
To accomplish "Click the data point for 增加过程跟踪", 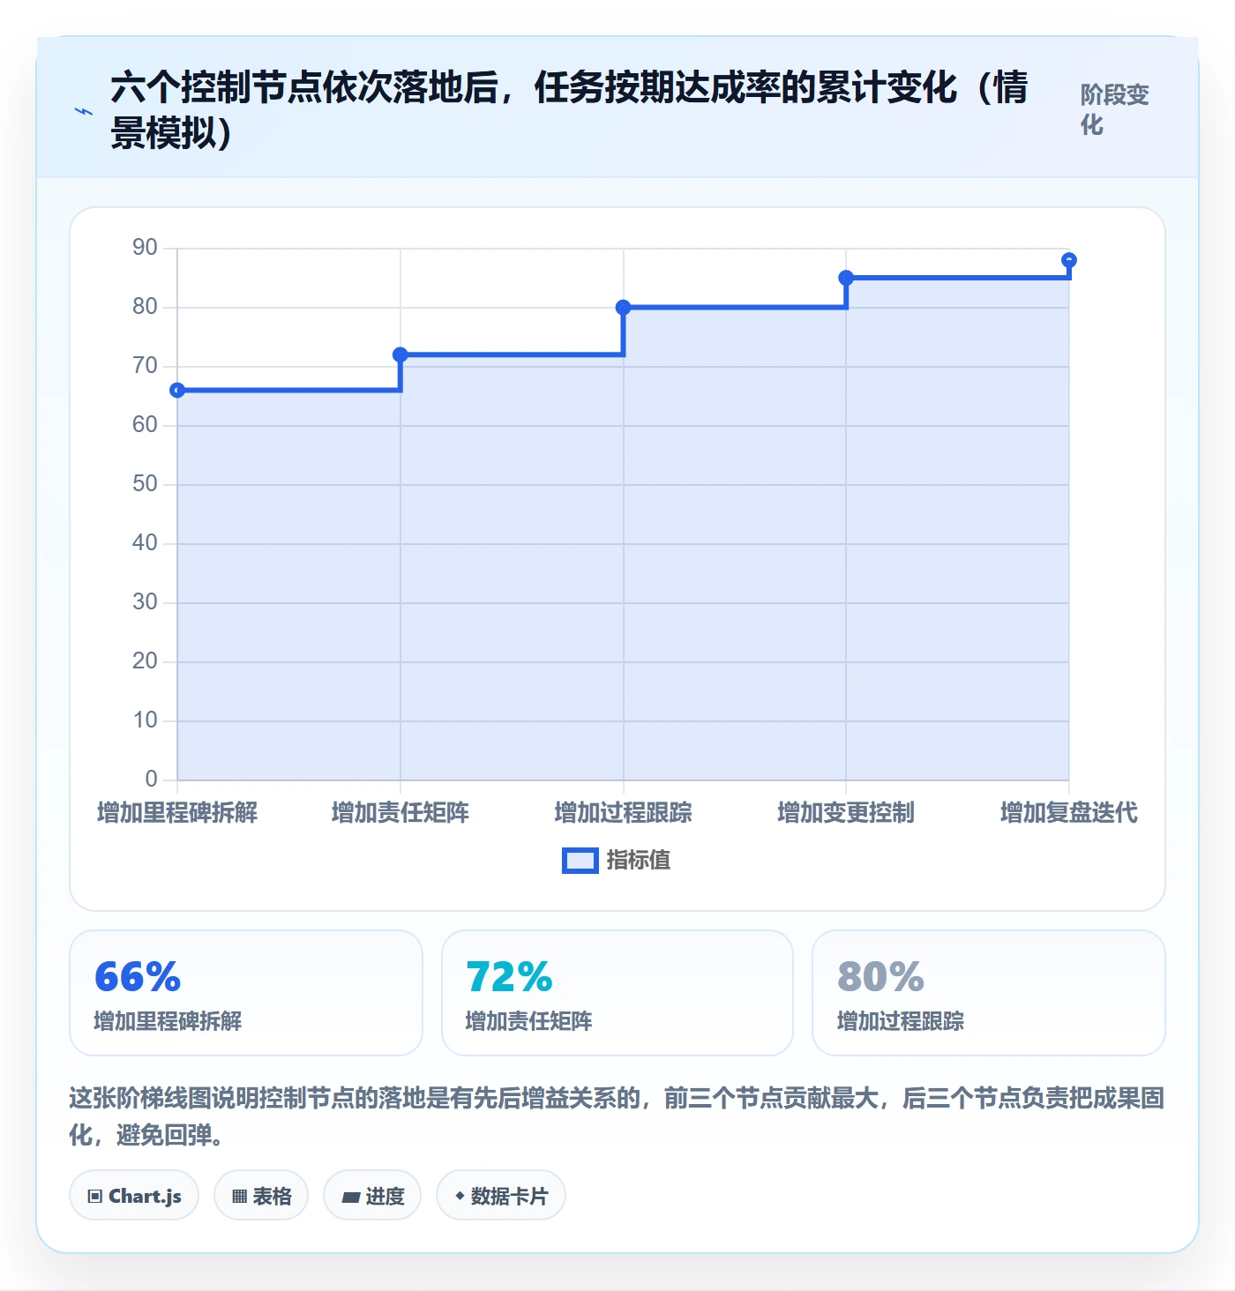I will 623,308.
